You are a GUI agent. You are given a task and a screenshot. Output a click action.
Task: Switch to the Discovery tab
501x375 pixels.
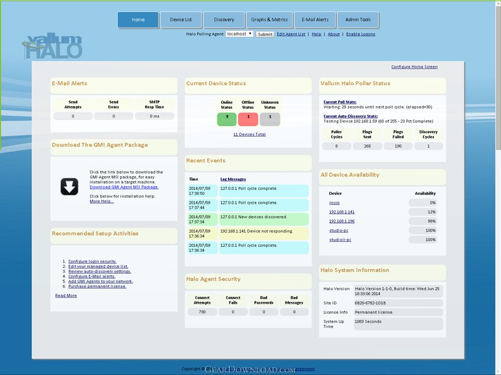224,20
